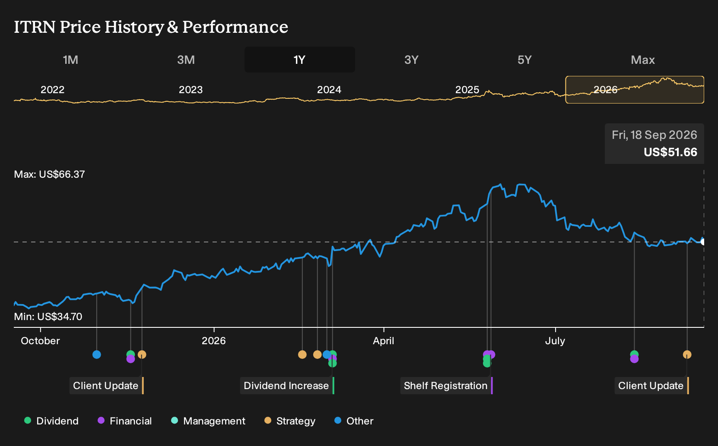Viewport: 718px width, 446px height.
Task: Jump to 2022 on the overview timeline
Action: (52, 90)
